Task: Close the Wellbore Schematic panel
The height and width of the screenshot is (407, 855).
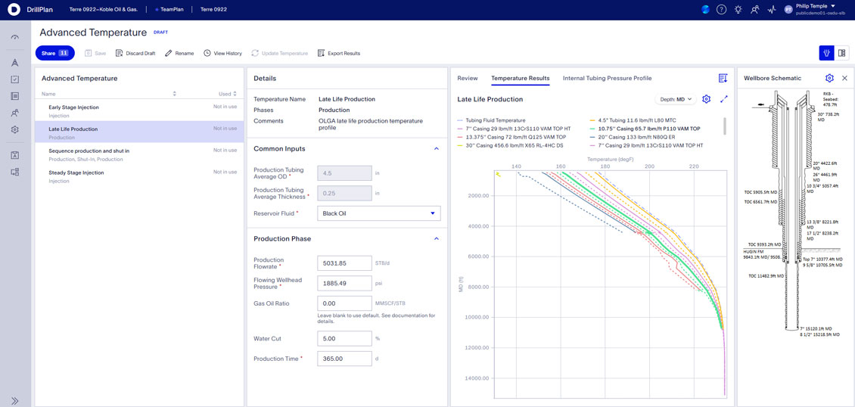Action: tap(844, 79)
